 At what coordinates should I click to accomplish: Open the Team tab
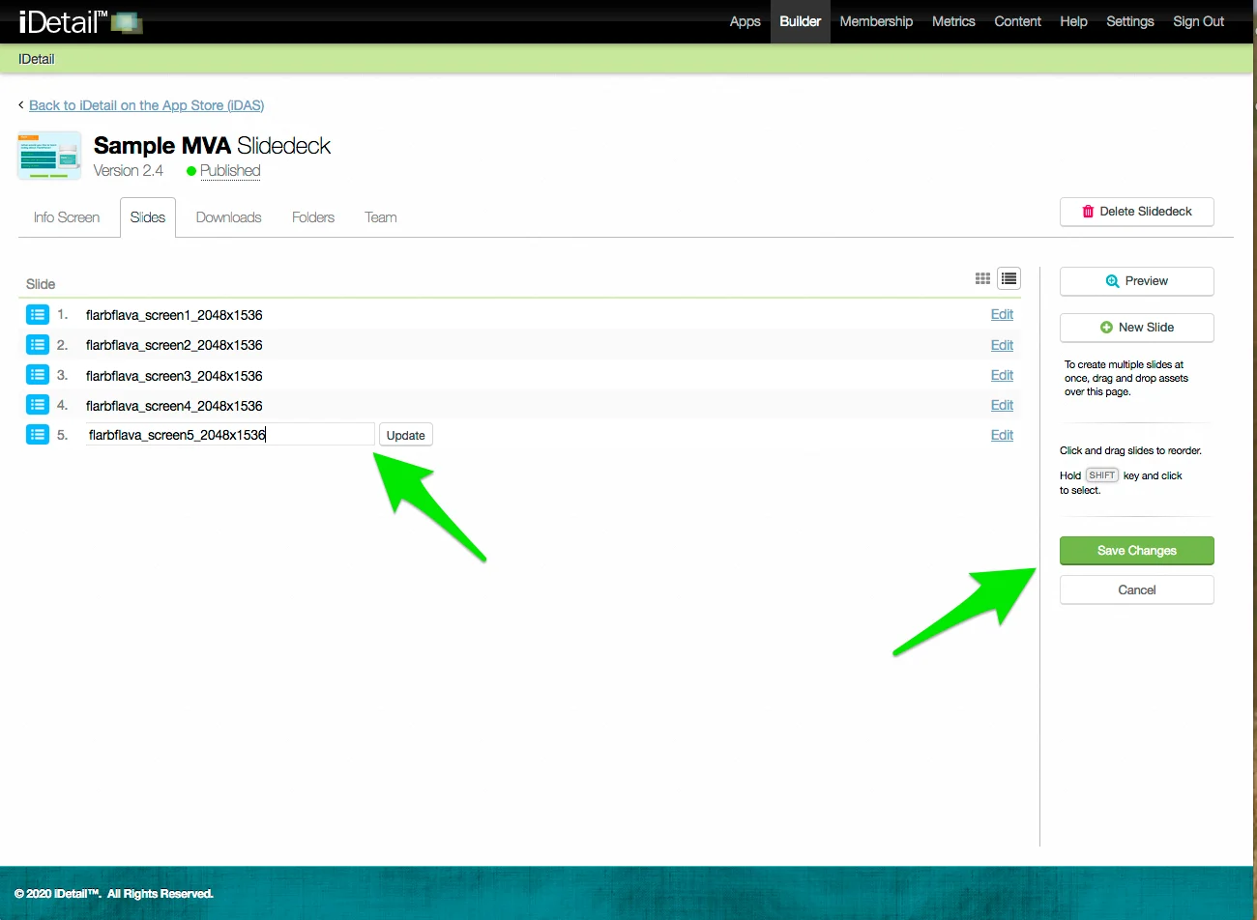click(x=381, y=217)
